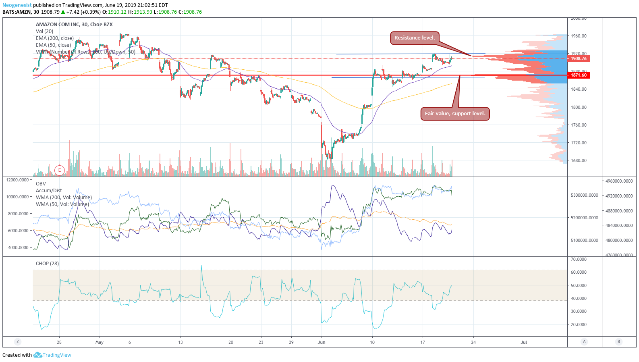639x362 pixels.
Task: Click the 1908.76 current price label
Action: (579, 59)
